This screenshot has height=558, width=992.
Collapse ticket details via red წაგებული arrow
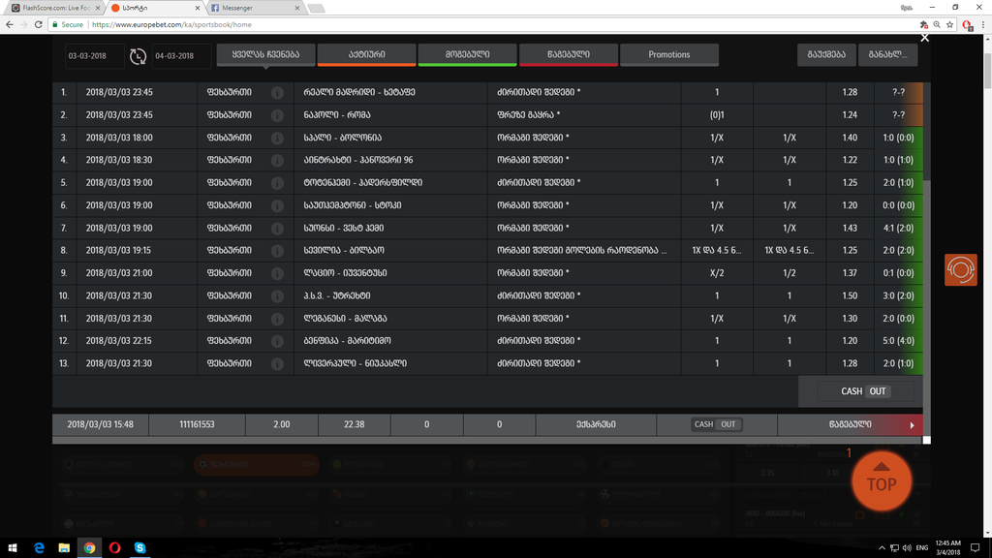(913, 425)
